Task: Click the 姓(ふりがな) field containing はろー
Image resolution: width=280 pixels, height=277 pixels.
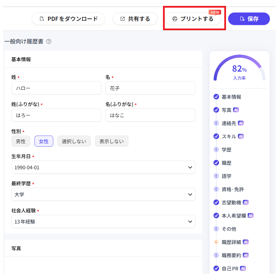Action: point(56,115)
